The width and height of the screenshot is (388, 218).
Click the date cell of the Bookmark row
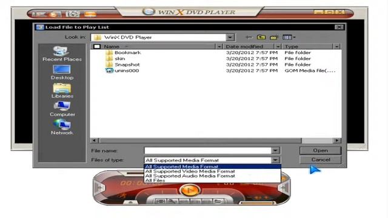(252, 53)
